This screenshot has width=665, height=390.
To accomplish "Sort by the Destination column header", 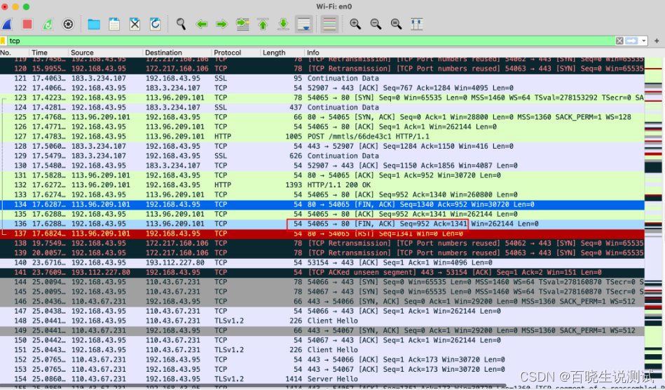I will click(177, 53).
